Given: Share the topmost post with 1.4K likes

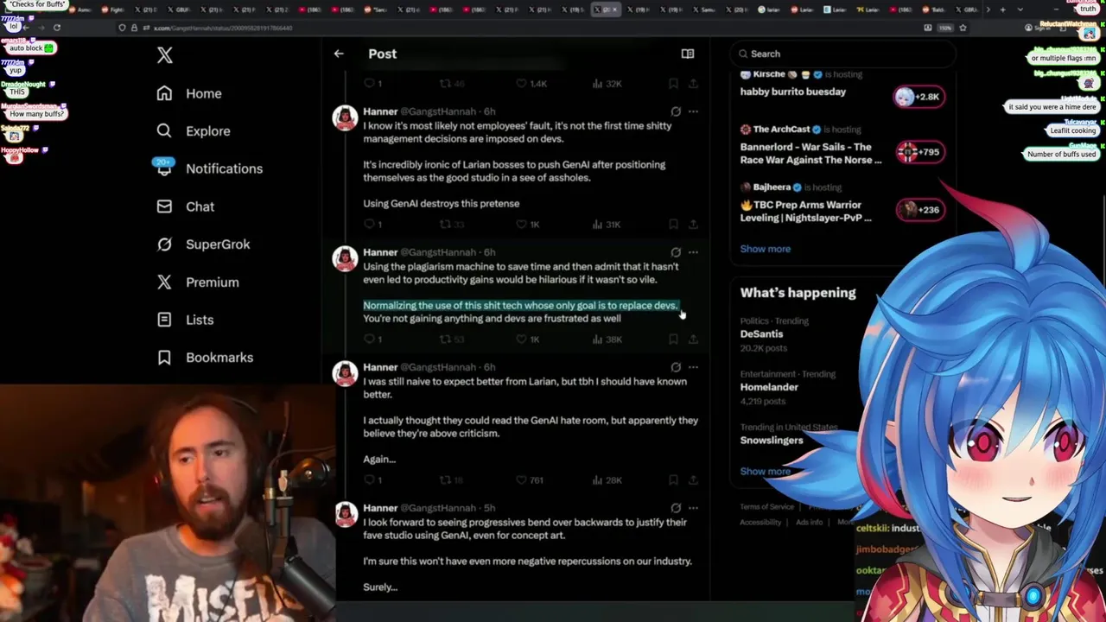Looking at the screenshot, I should tap(693, 84).
